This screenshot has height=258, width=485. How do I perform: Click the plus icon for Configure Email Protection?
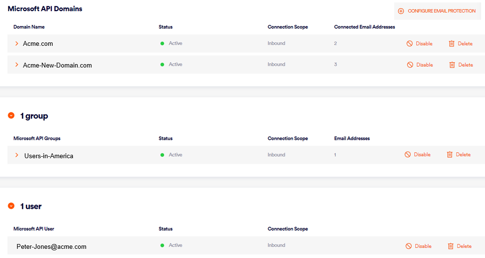pyautogui.click(x=401, y=11)
